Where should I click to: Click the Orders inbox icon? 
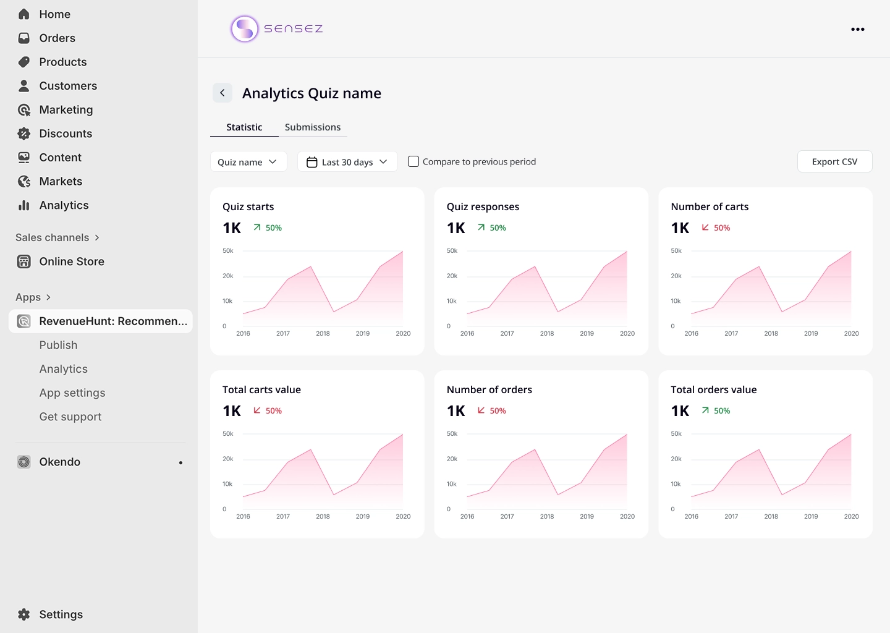pyautogui.click(x=24, y=38)
